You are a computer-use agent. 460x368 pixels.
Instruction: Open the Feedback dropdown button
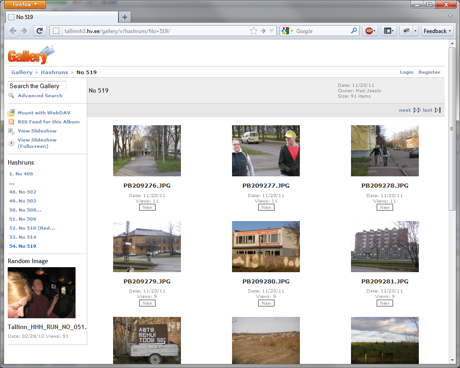click(x=437, y=31)
